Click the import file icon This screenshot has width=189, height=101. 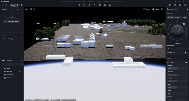click(x=6, y=5)
